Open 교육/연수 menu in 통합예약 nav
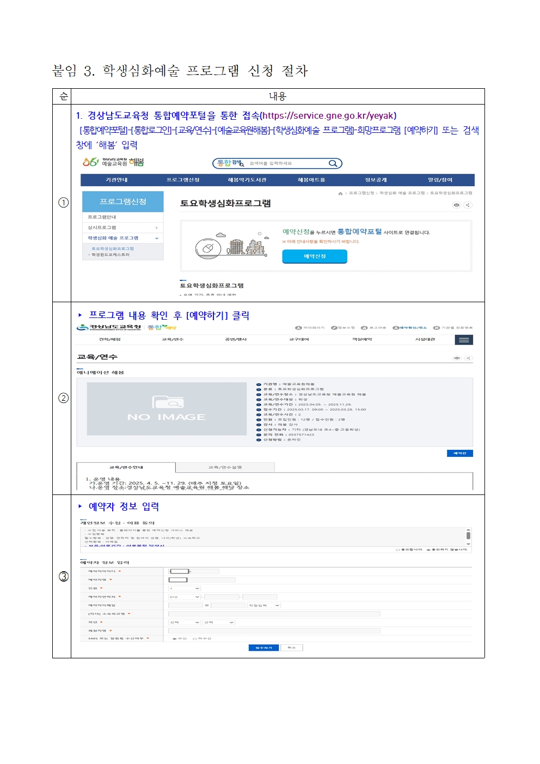This screenshot has width=540, height=764. (x=173, y=340)
